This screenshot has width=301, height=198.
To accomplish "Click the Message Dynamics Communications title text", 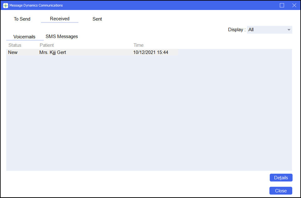I will (36, 5).
